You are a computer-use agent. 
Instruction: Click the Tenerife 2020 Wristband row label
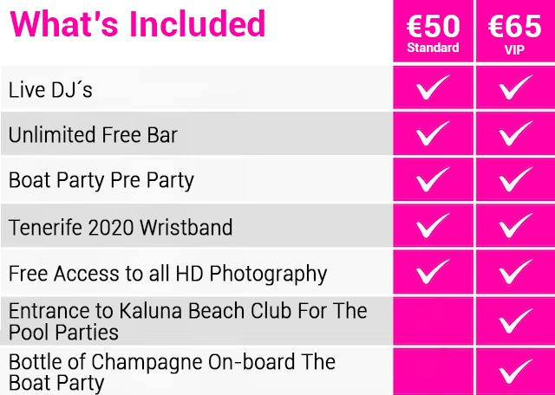[x=121, y=227]
